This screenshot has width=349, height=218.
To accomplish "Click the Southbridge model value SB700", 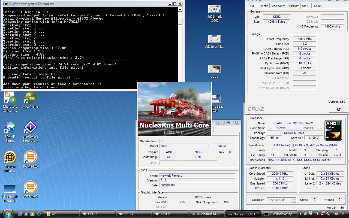I will (198, 157).
